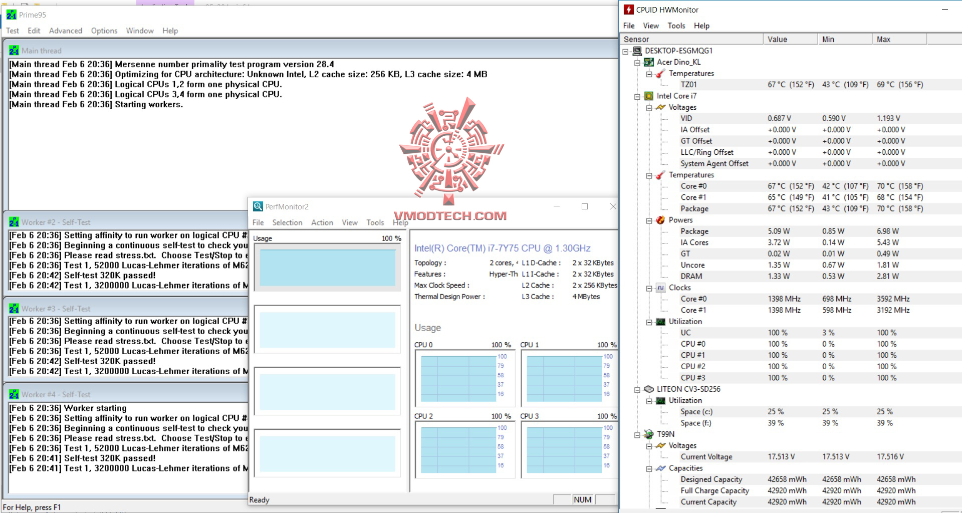This screenshot has height=513, width=962.
Task: Click the Utilization icon under LITEON CV3-SD256
Action: (661, 401)
